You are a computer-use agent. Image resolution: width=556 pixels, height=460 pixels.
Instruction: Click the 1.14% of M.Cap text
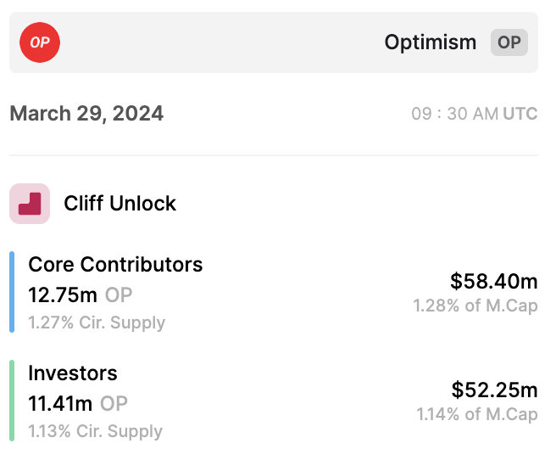pos(476,414)
